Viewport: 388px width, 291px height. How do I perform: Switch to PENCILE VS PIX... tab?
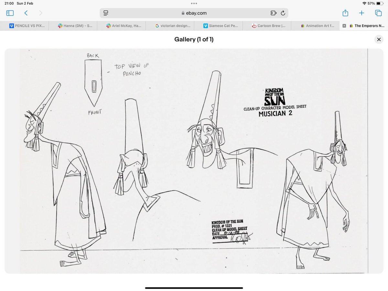(x=25, y=26)
